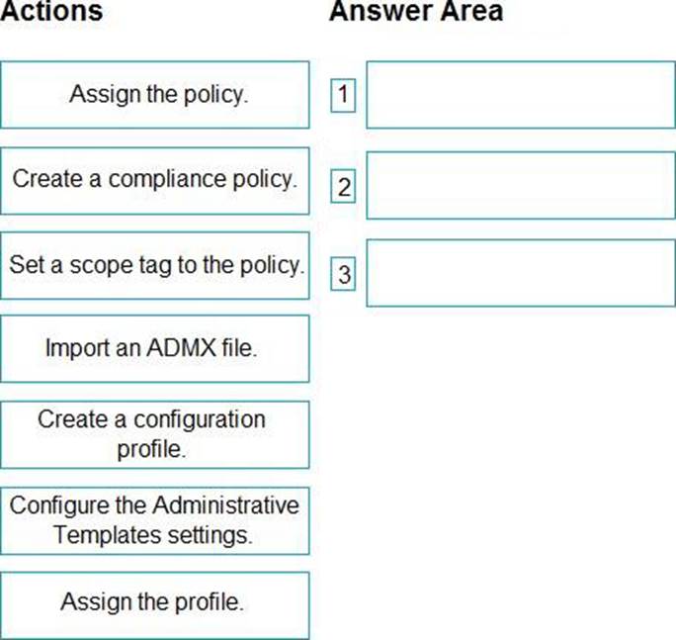Click the number 1 step label
The width and height of the screenshot is (676, 640).
click(343, 95)
